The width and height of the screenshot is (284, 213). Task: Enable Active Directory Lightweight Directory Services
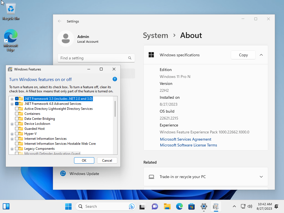(17, 109)
